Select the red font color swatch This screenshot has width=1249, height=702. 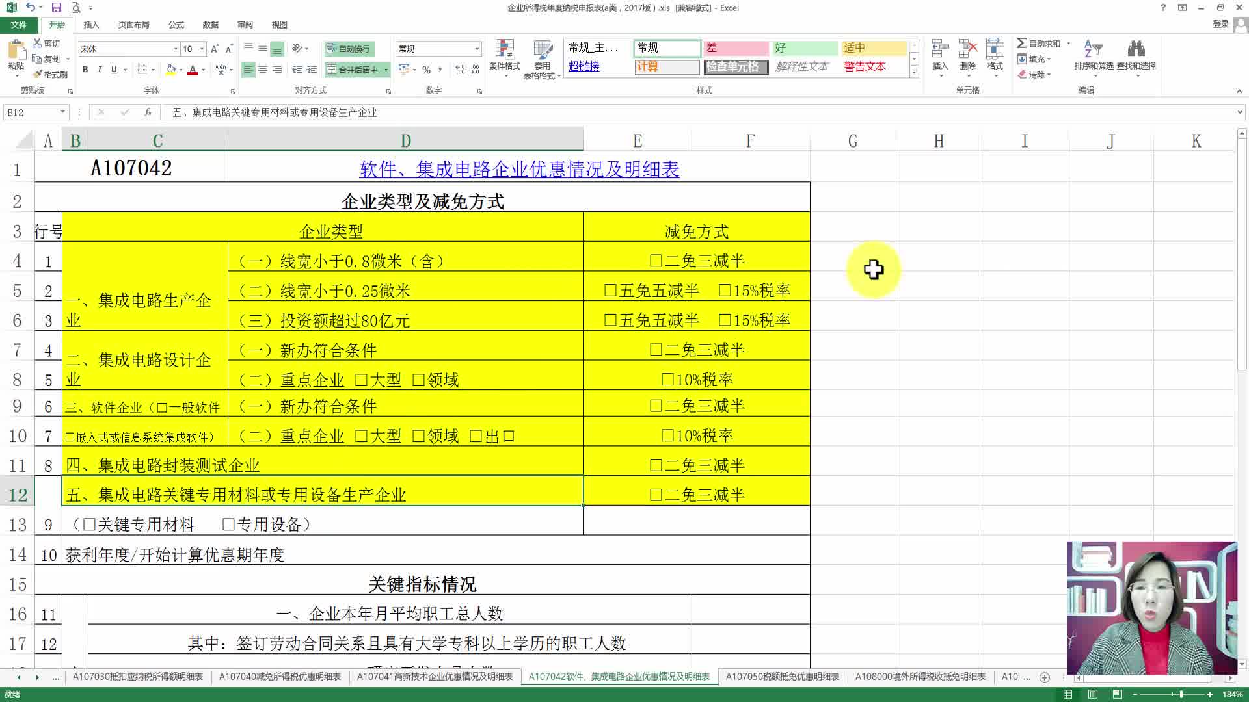[x=193, y=74]
